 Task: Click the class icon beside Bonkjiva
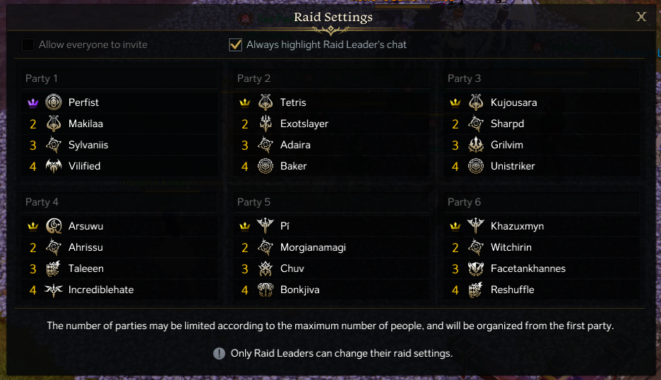[x=266, y=290]
